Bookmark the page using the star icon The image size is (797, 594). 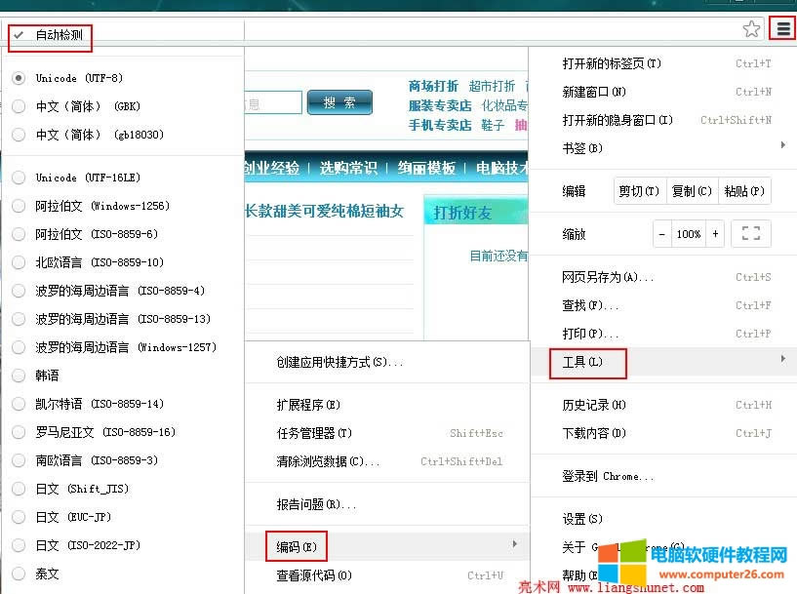(751, 28)
